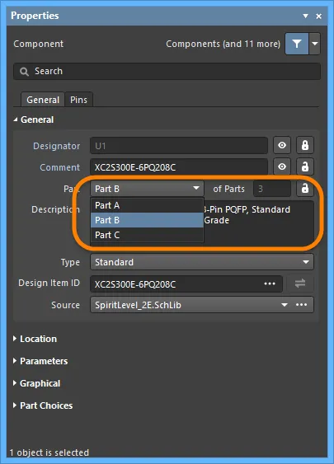Select Part A from the dropdown list

click(x=147, y=205)
